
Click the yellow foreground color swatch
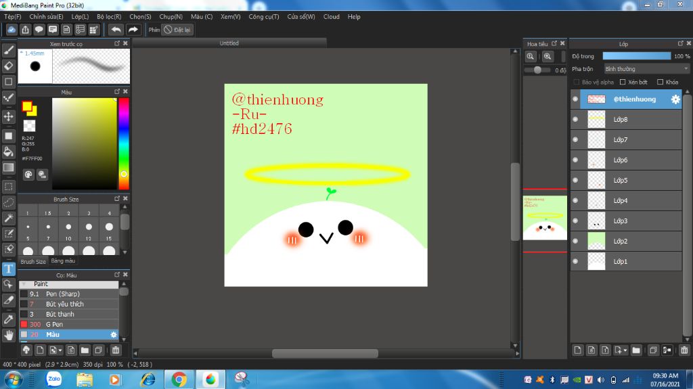pos(26,106)
